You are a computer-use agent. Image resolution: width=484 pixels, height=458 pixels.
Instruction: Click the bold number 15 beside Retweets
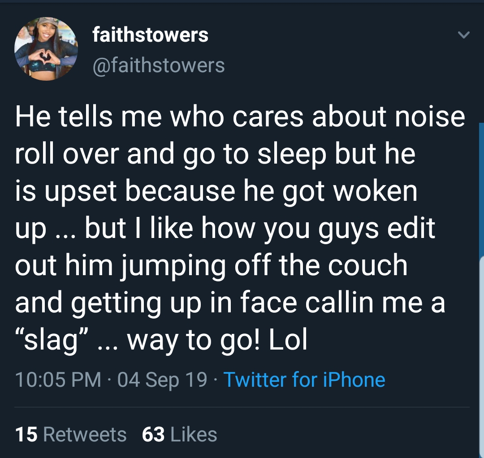click(26, 434)
